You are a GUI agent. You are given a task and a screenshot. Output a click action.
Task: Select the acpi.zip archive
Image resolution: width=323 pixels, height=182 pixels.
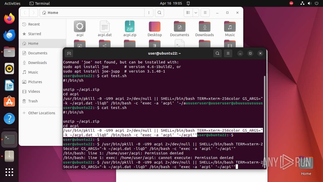pos(130,29)
